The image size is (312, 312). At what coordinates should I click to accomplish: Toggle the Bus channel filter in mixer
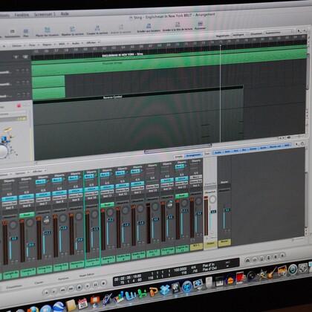(x=244, y=150)
